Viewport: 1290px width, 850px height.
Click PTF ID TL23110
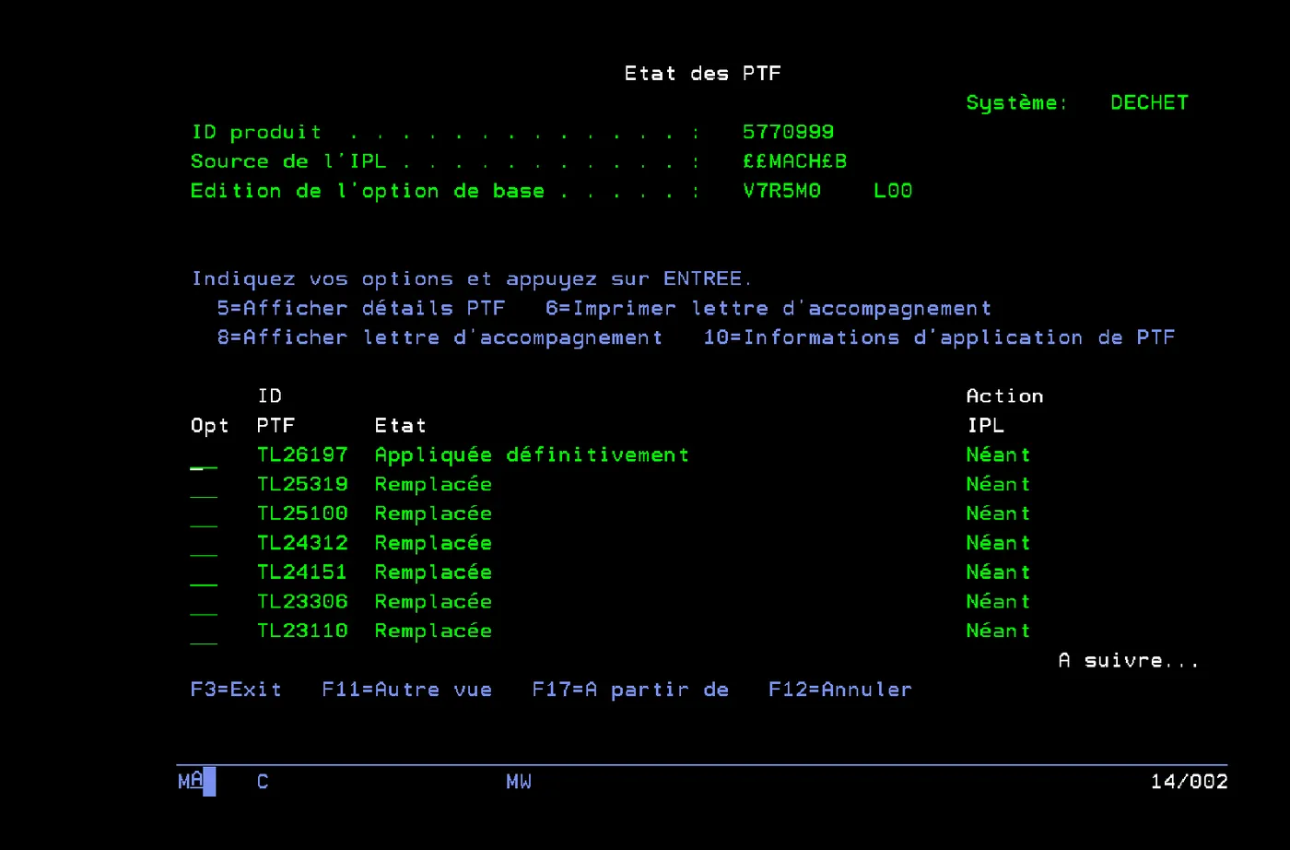pos(302,631)
